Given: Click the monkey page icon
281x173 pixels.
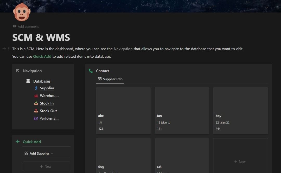Looking at the screenshot, I should click(22, 12).
